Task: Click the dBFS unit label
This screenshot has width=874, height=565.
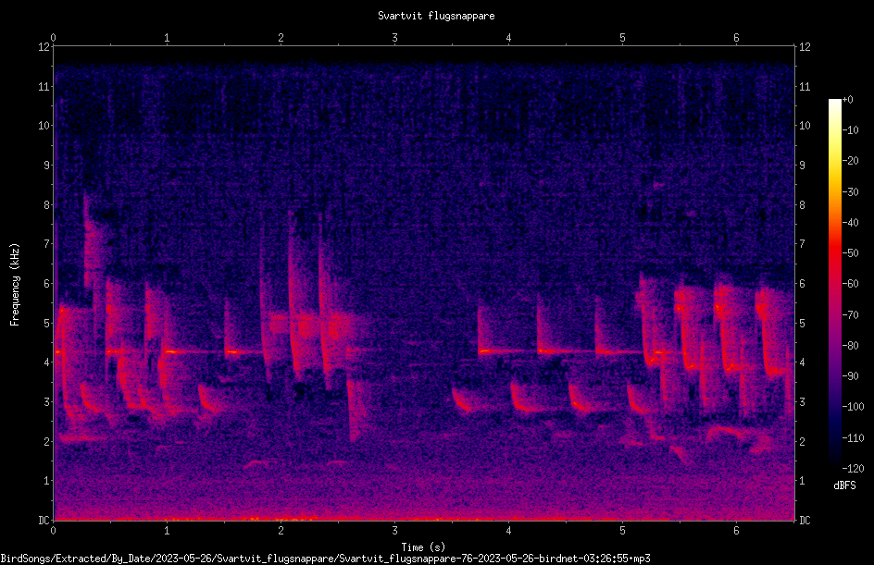Action: [845, 485]
